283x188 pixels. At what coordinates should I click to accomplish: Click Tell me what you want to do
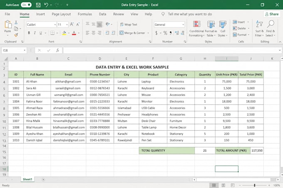pyautogui.click(x=190, y=14)
